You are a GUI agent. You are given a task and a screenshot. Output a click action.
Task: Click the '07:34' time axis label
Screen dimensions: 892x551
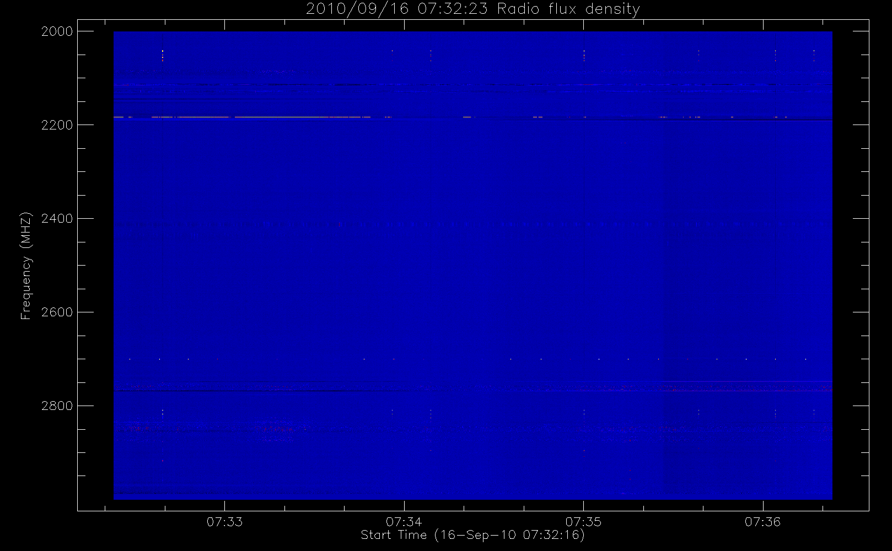pyautogui.click(x=404, y=522)
